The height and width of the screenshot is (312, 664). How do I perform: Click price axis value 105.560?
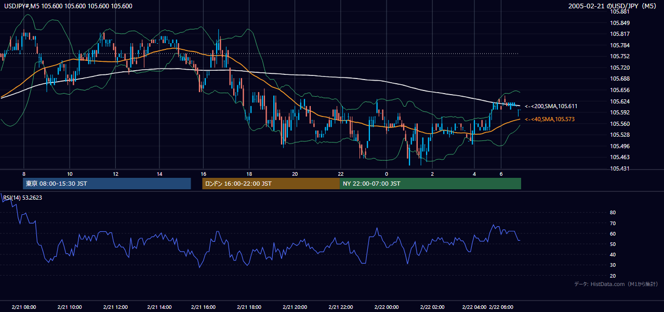pyautogui.click(x=620, y=124)
